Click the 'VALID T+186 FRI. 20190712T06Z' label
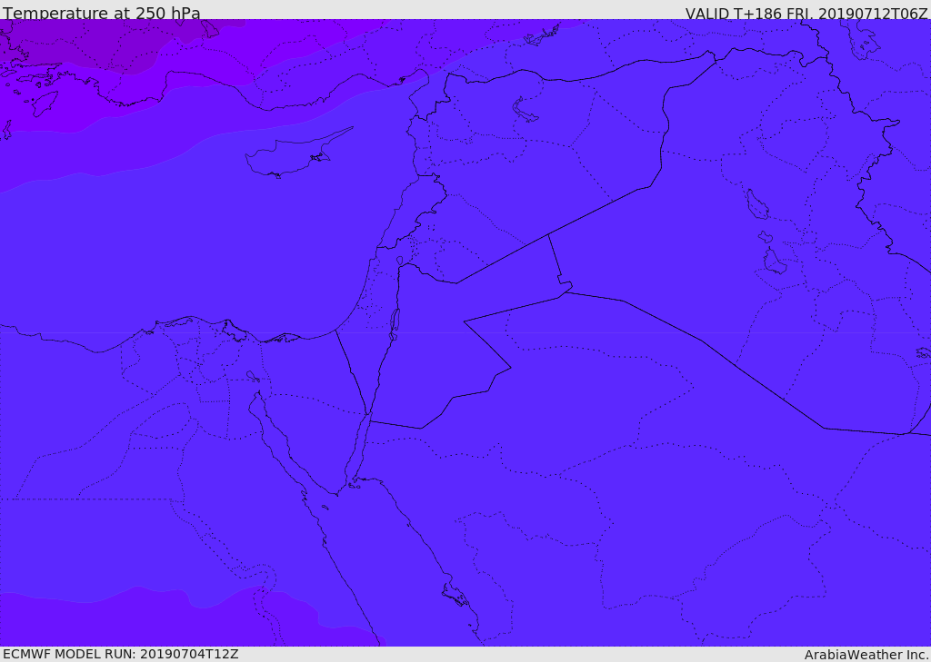 [806, 13]
